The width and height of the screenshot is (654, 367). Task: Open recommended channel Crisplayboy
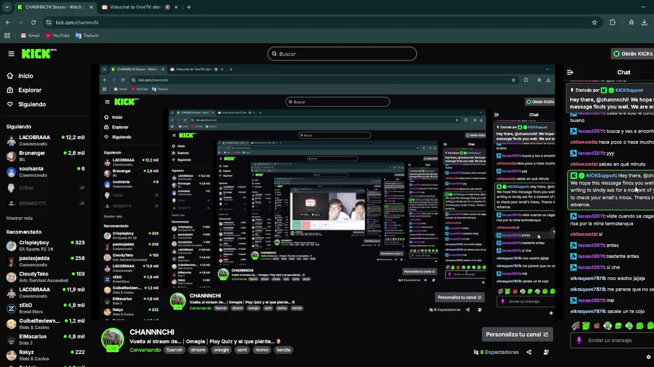click(x=45, y=246)
